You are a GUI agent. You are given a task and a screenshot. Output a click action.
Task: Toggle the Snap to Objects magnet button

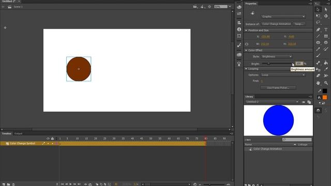318,110
